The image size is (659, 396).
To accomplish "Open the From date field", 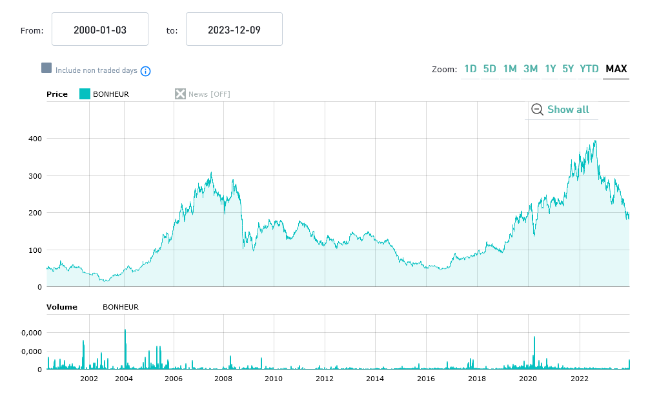I will [x=100, y=29].
